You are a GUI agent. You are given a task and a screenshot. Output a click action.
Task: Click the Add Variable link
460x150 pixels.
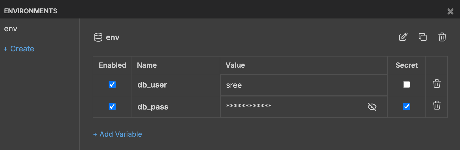[118, 134]
